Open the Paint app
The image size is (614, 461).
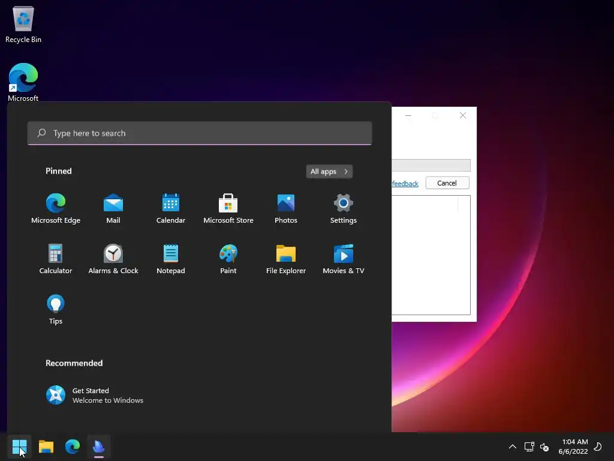click(x=228, y=259)
